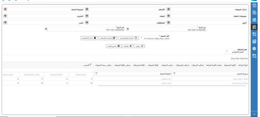Collapse sidebar using double chevron
260x117 pixels.
(x=254, y=114)
